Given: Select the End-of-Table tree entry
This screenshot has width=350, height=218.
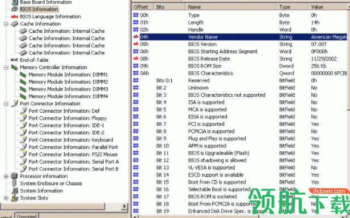Looking at the screenshot, I should 34,60.
